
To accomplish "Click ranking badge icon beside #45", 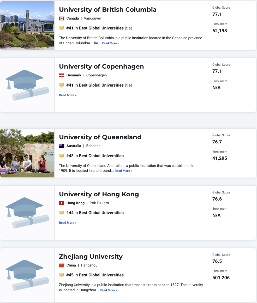I will tap(62, 275).
